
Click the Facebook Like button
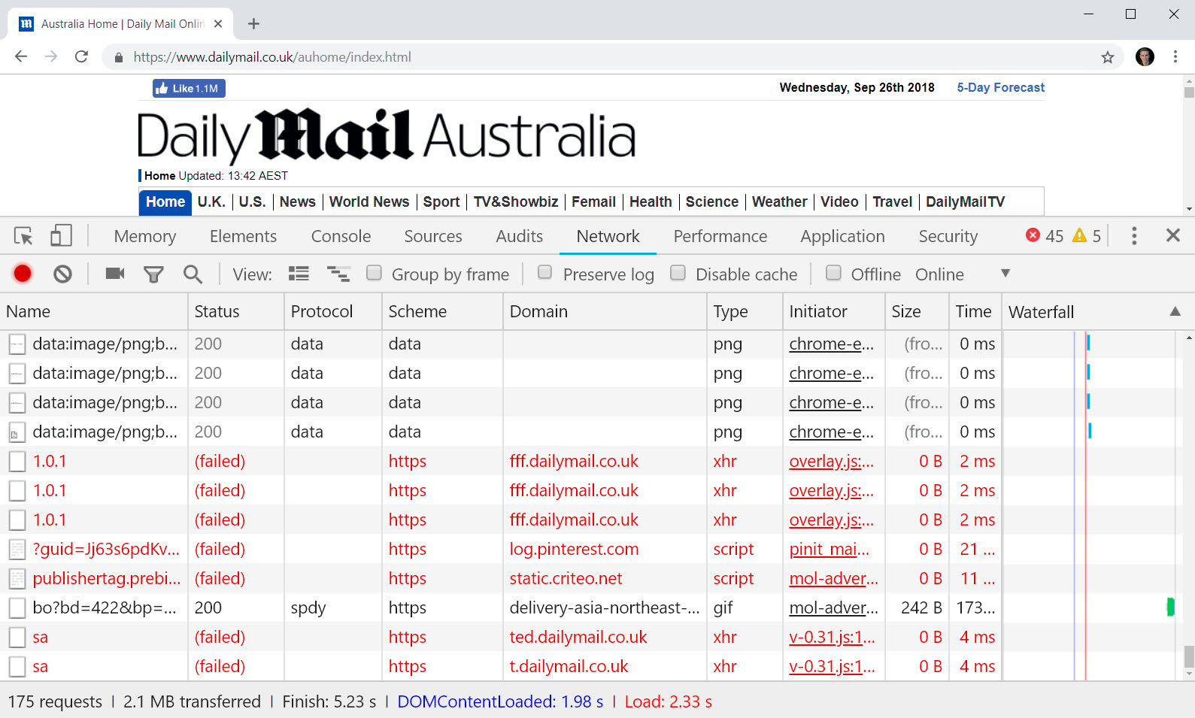point(189,89)
